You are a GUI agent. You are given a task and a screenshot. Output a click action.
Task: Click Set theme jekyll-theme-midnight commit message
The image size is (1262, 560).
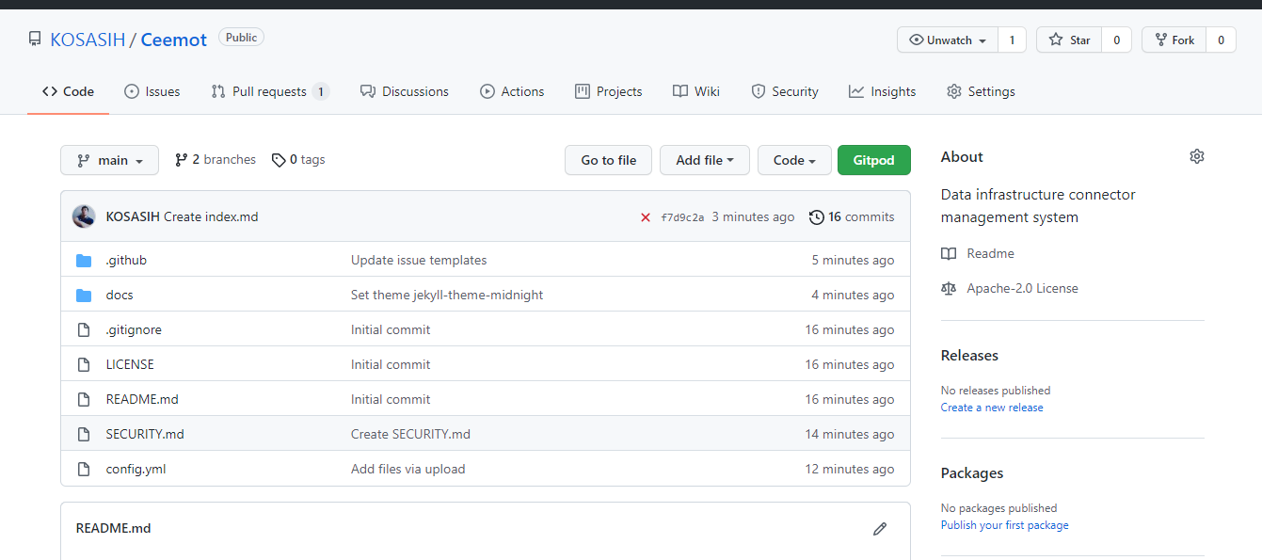[447, 295]
